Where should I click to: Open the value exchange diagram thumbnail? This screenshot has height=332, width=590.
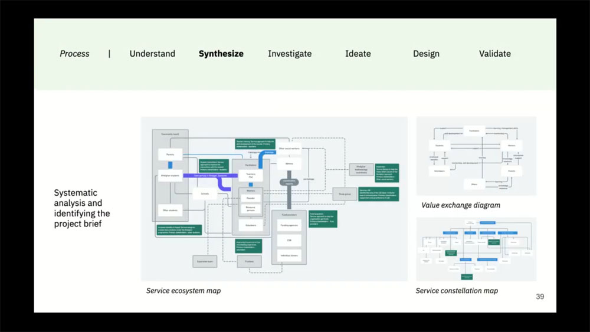(476, 156)
